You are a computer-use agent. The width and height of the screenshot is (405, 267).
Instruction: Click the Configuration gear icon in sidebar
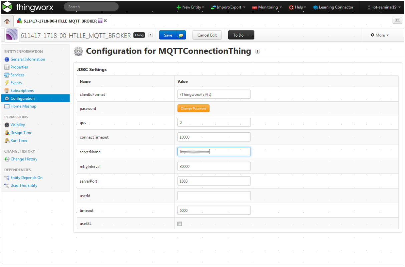pos(7,98)
